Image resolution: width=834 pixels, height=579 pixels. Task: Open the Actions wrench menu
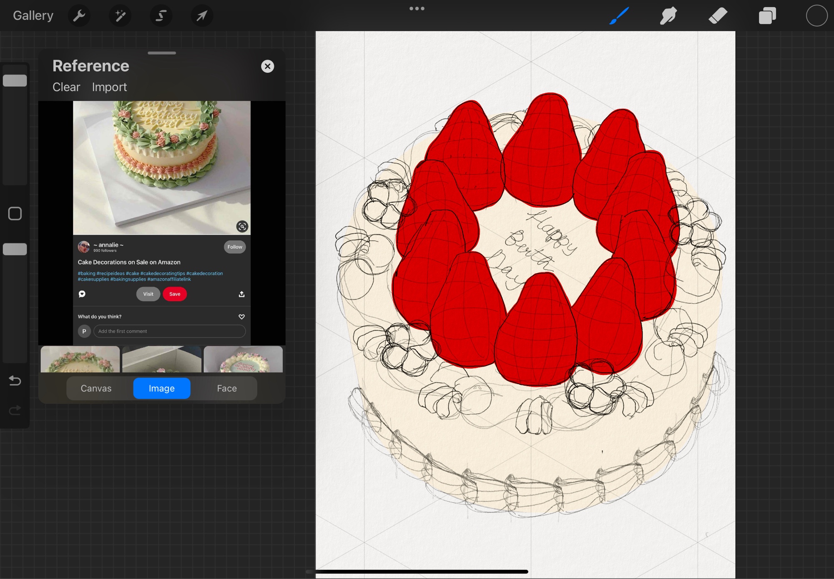pyautogui.click(x=79, y=16)
